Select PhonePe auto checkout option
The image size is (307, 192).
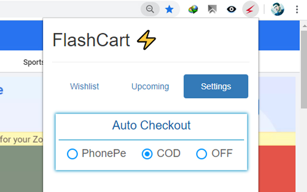72,154
